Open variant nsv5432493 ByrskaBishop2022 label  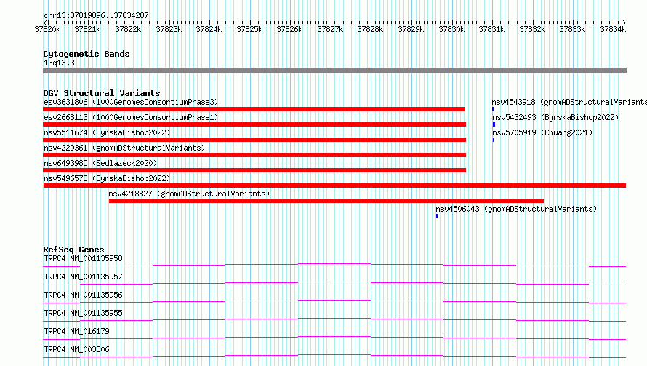click(x=555, y=117)
